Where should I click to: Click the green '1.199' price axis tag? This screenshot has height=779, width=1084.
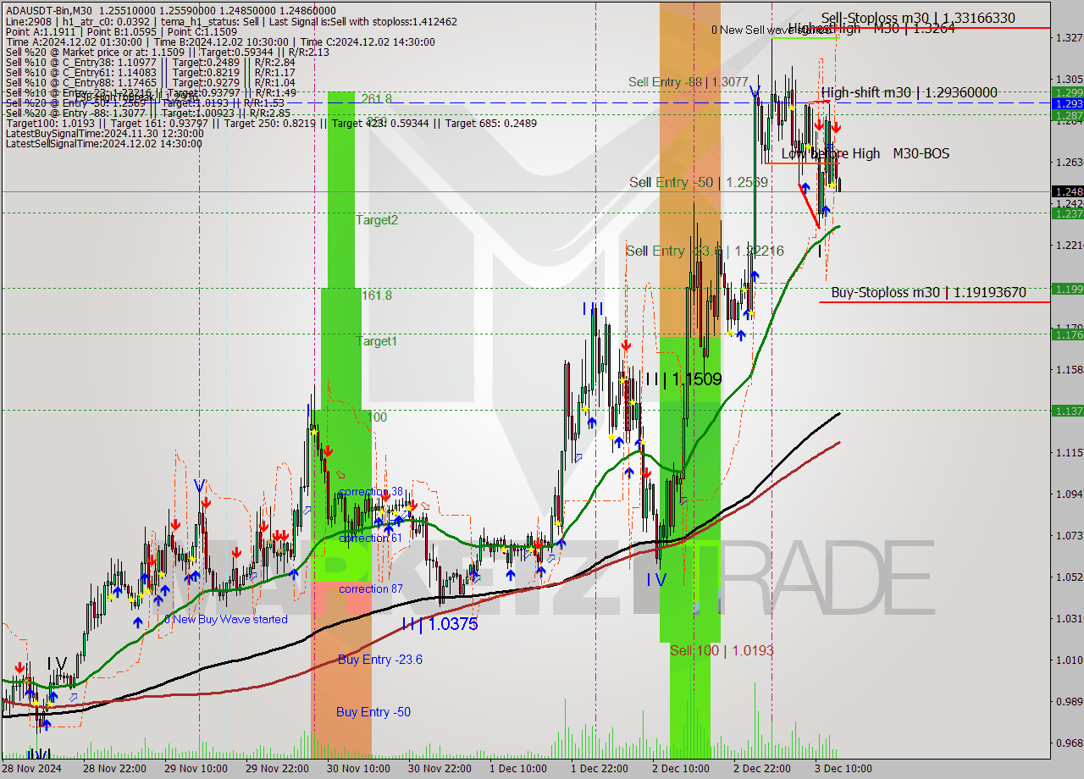pyautogui.click(x=1067, y=289)
